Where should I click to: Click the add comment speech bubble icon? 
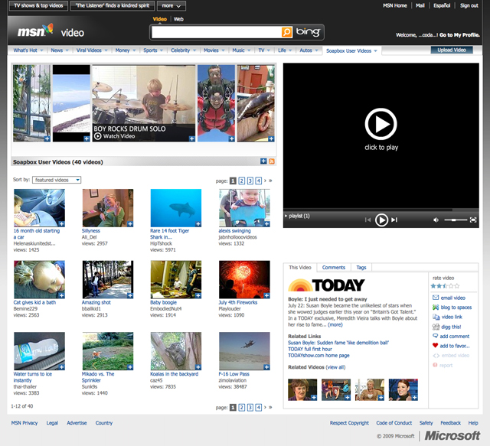pyautogui.click(x=435, y=336)
